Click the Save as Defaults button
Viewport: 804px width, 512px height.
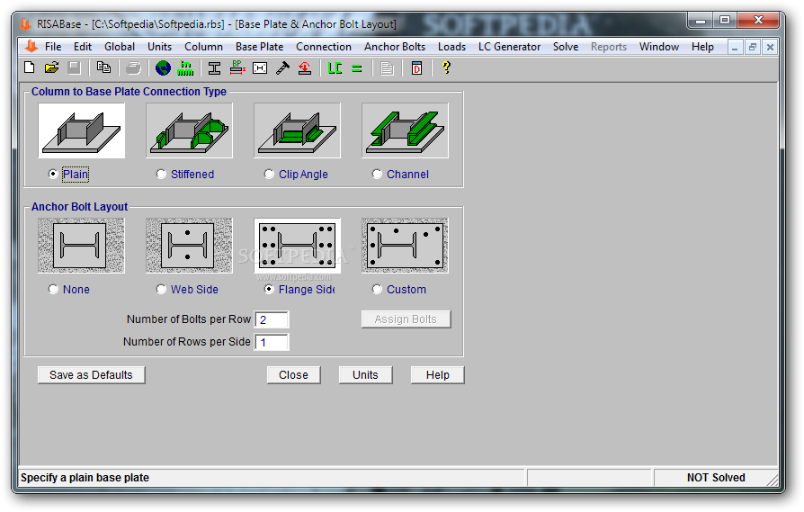[x=91, y=375]
